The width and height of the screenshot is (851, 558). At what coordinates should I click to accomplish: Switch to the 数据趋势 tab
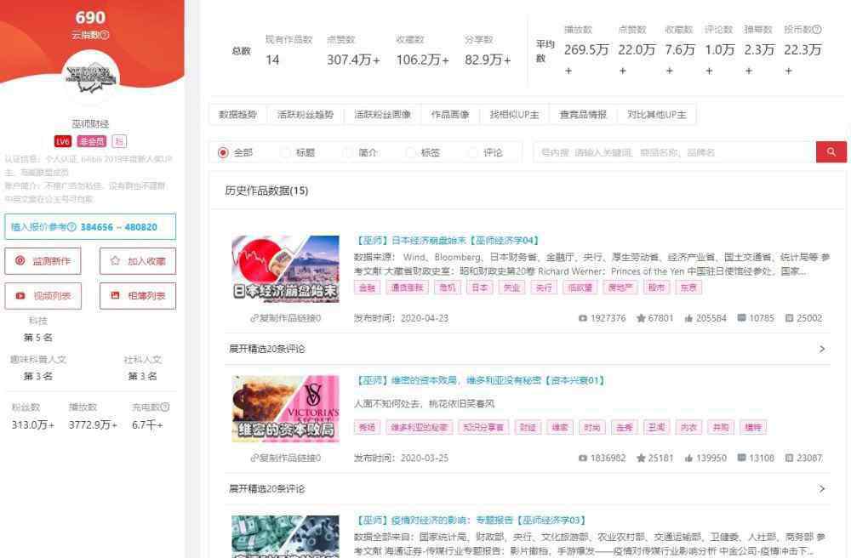pyautogui.click(x=237, y=115)
